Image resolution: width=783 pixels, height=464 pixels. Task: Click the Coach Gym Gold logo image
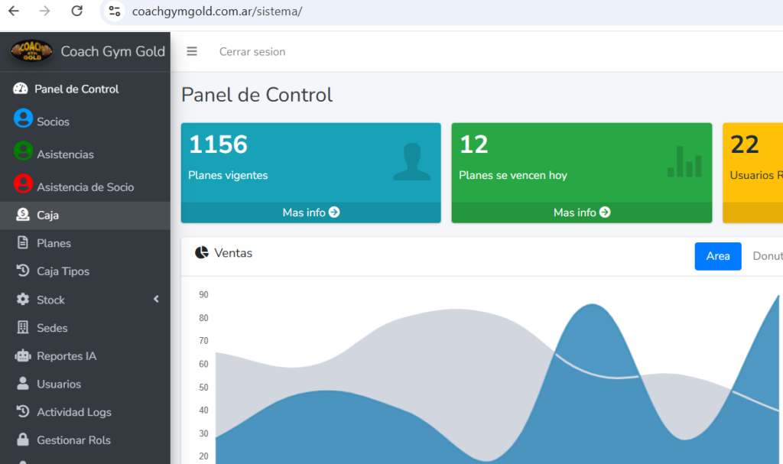(x=31, y=51)
